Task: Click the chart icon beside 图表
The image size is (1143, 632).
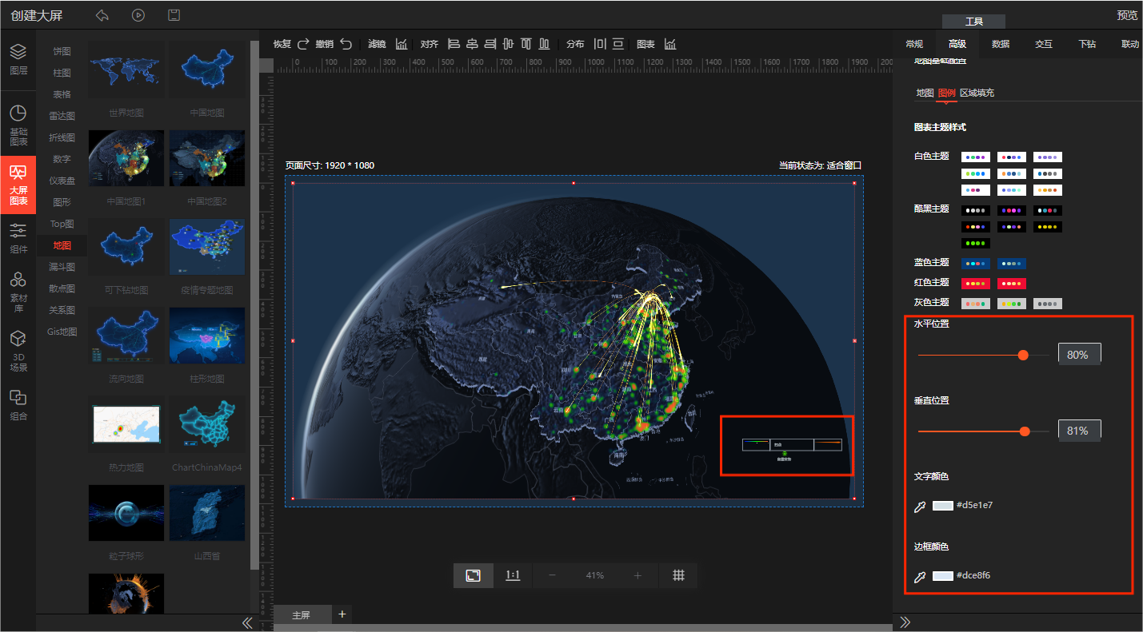Action: (x=670, y=44)
